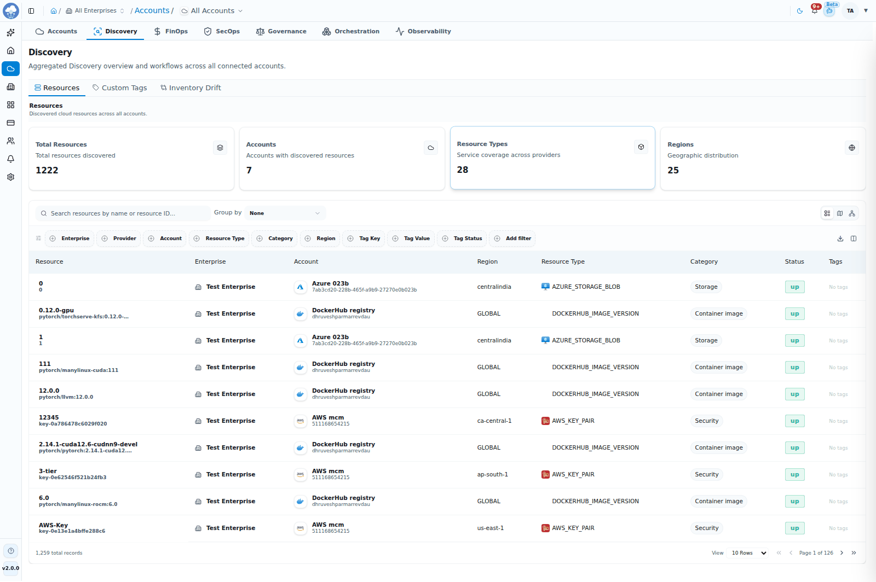The image size is (876, 582).
Task: Open users icon in the left sidebar
Action: pyautogui.click(x=10, y=141)
